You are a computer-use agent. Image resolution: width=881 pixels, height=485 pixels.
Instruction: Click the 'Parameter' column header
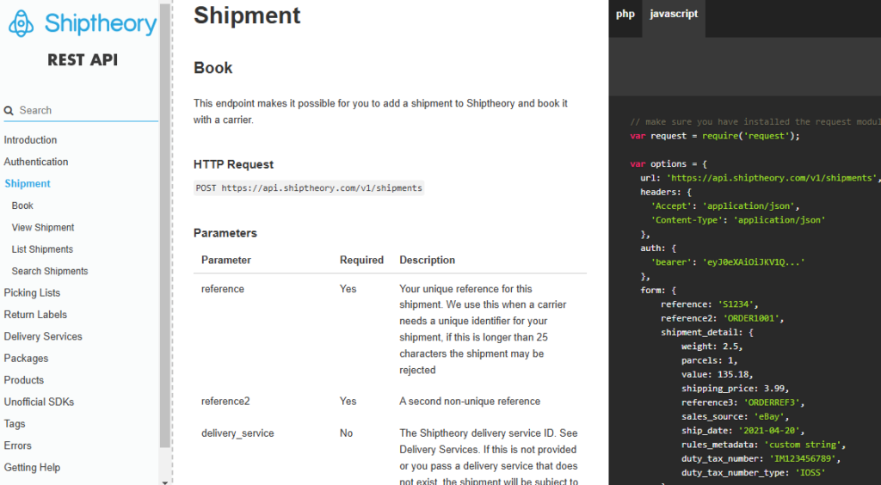click(226, 260)
